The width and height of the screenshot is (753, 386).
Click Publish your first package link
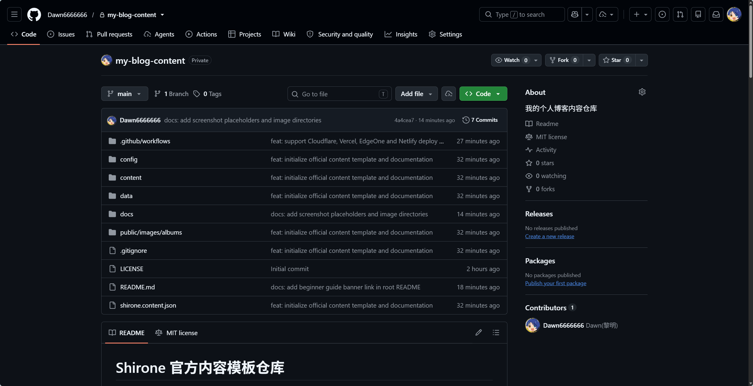556,283
